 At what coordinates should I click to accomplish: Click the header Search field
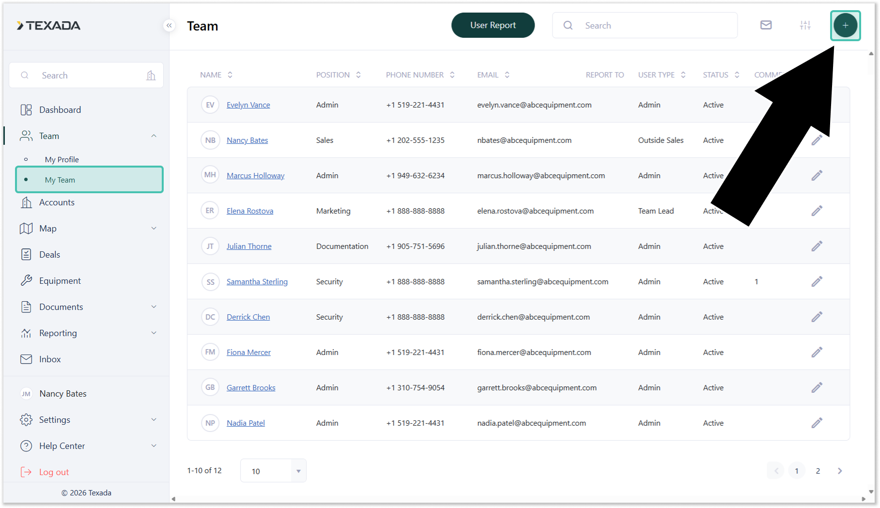[x=645, y=25]
